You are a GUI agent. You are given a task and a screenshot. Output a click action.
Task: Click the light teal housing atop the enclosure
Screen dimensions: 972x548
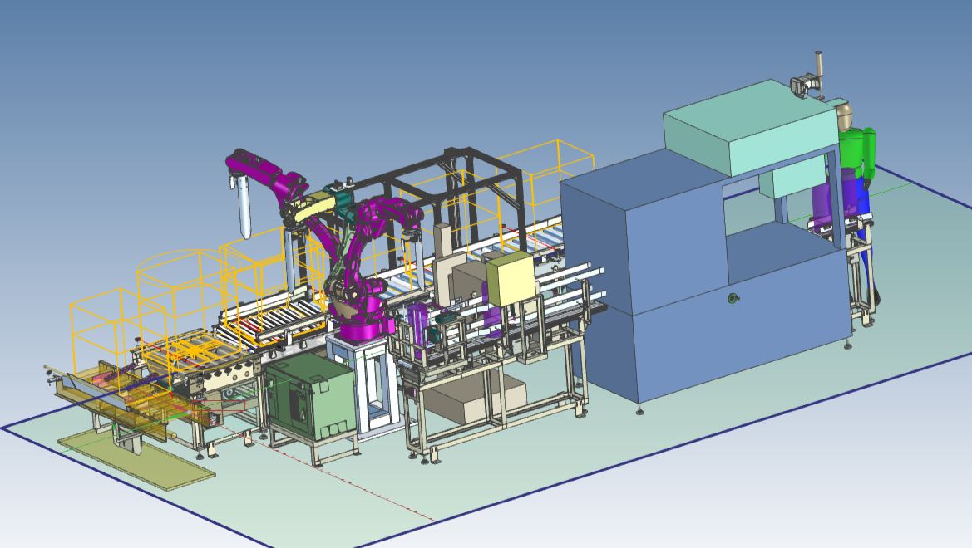click(750, 128)
